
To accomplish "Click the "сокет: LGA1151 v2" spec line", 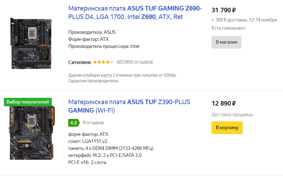I will point(87,141).
